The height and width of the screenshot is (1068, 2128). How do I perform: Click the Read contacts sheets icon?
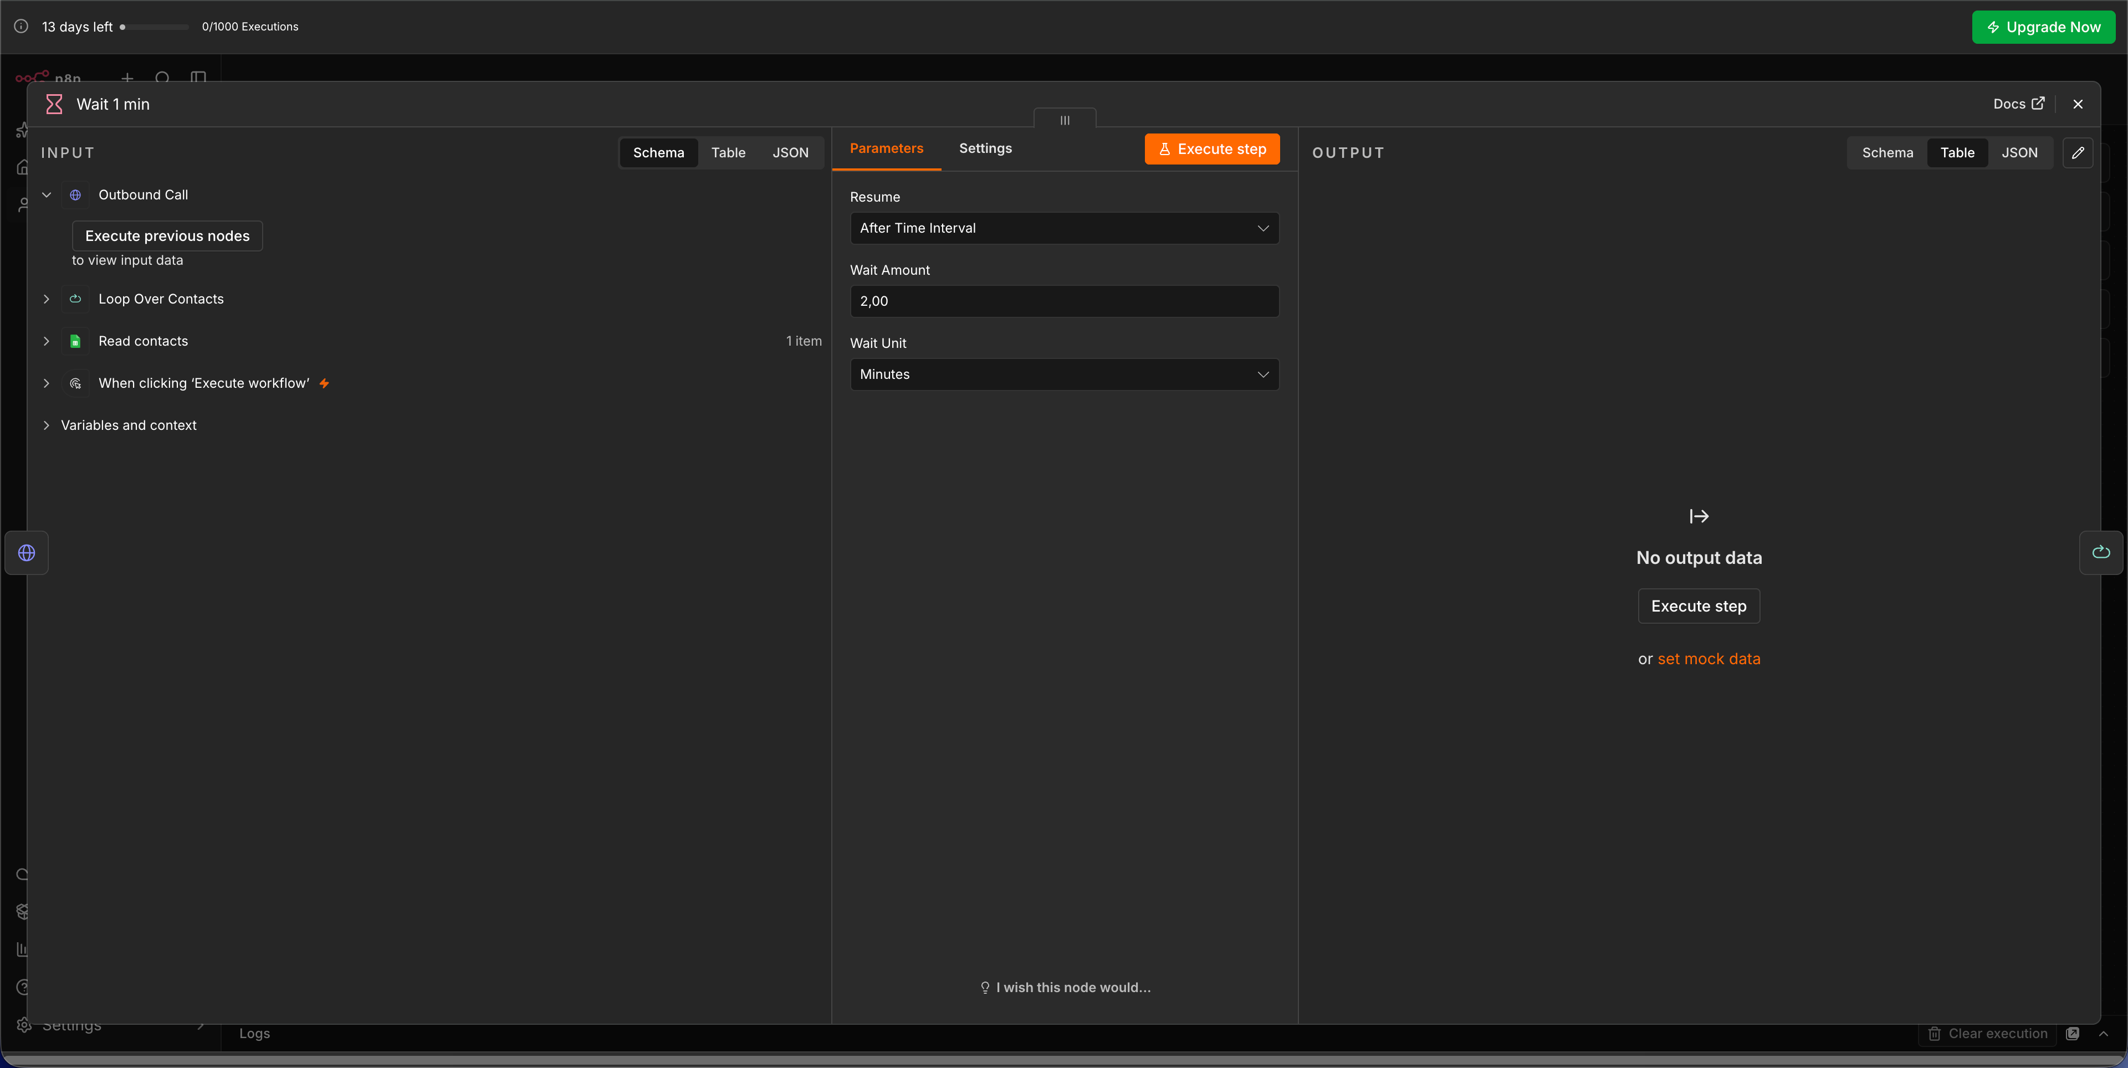(x=75, y=341)
